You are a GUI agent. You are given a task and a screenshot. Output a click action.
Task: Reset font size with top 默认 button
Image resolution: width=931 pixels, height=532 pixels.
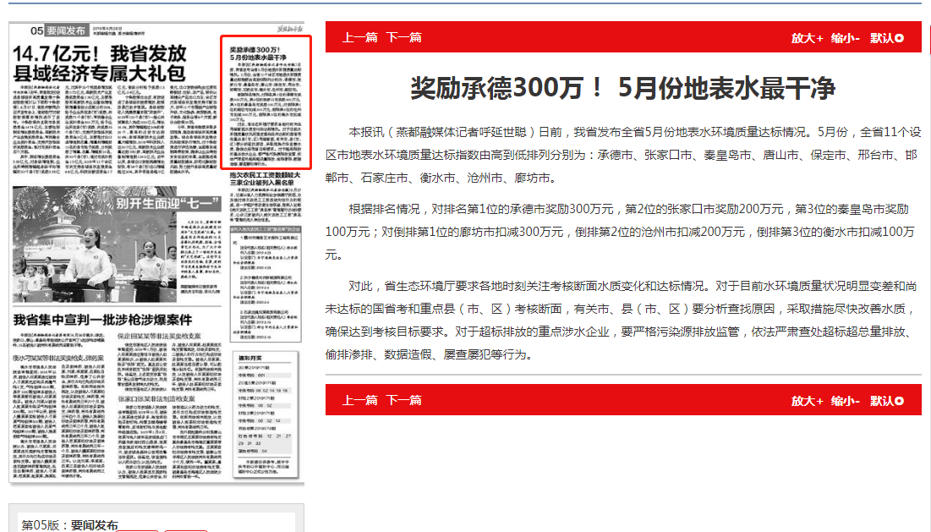click(x=886, y=38)
